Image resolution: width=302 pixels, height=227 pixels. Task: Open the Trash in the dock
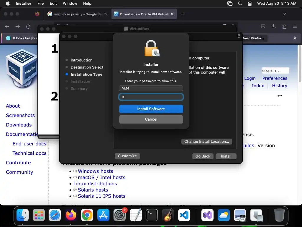point(279,215)
